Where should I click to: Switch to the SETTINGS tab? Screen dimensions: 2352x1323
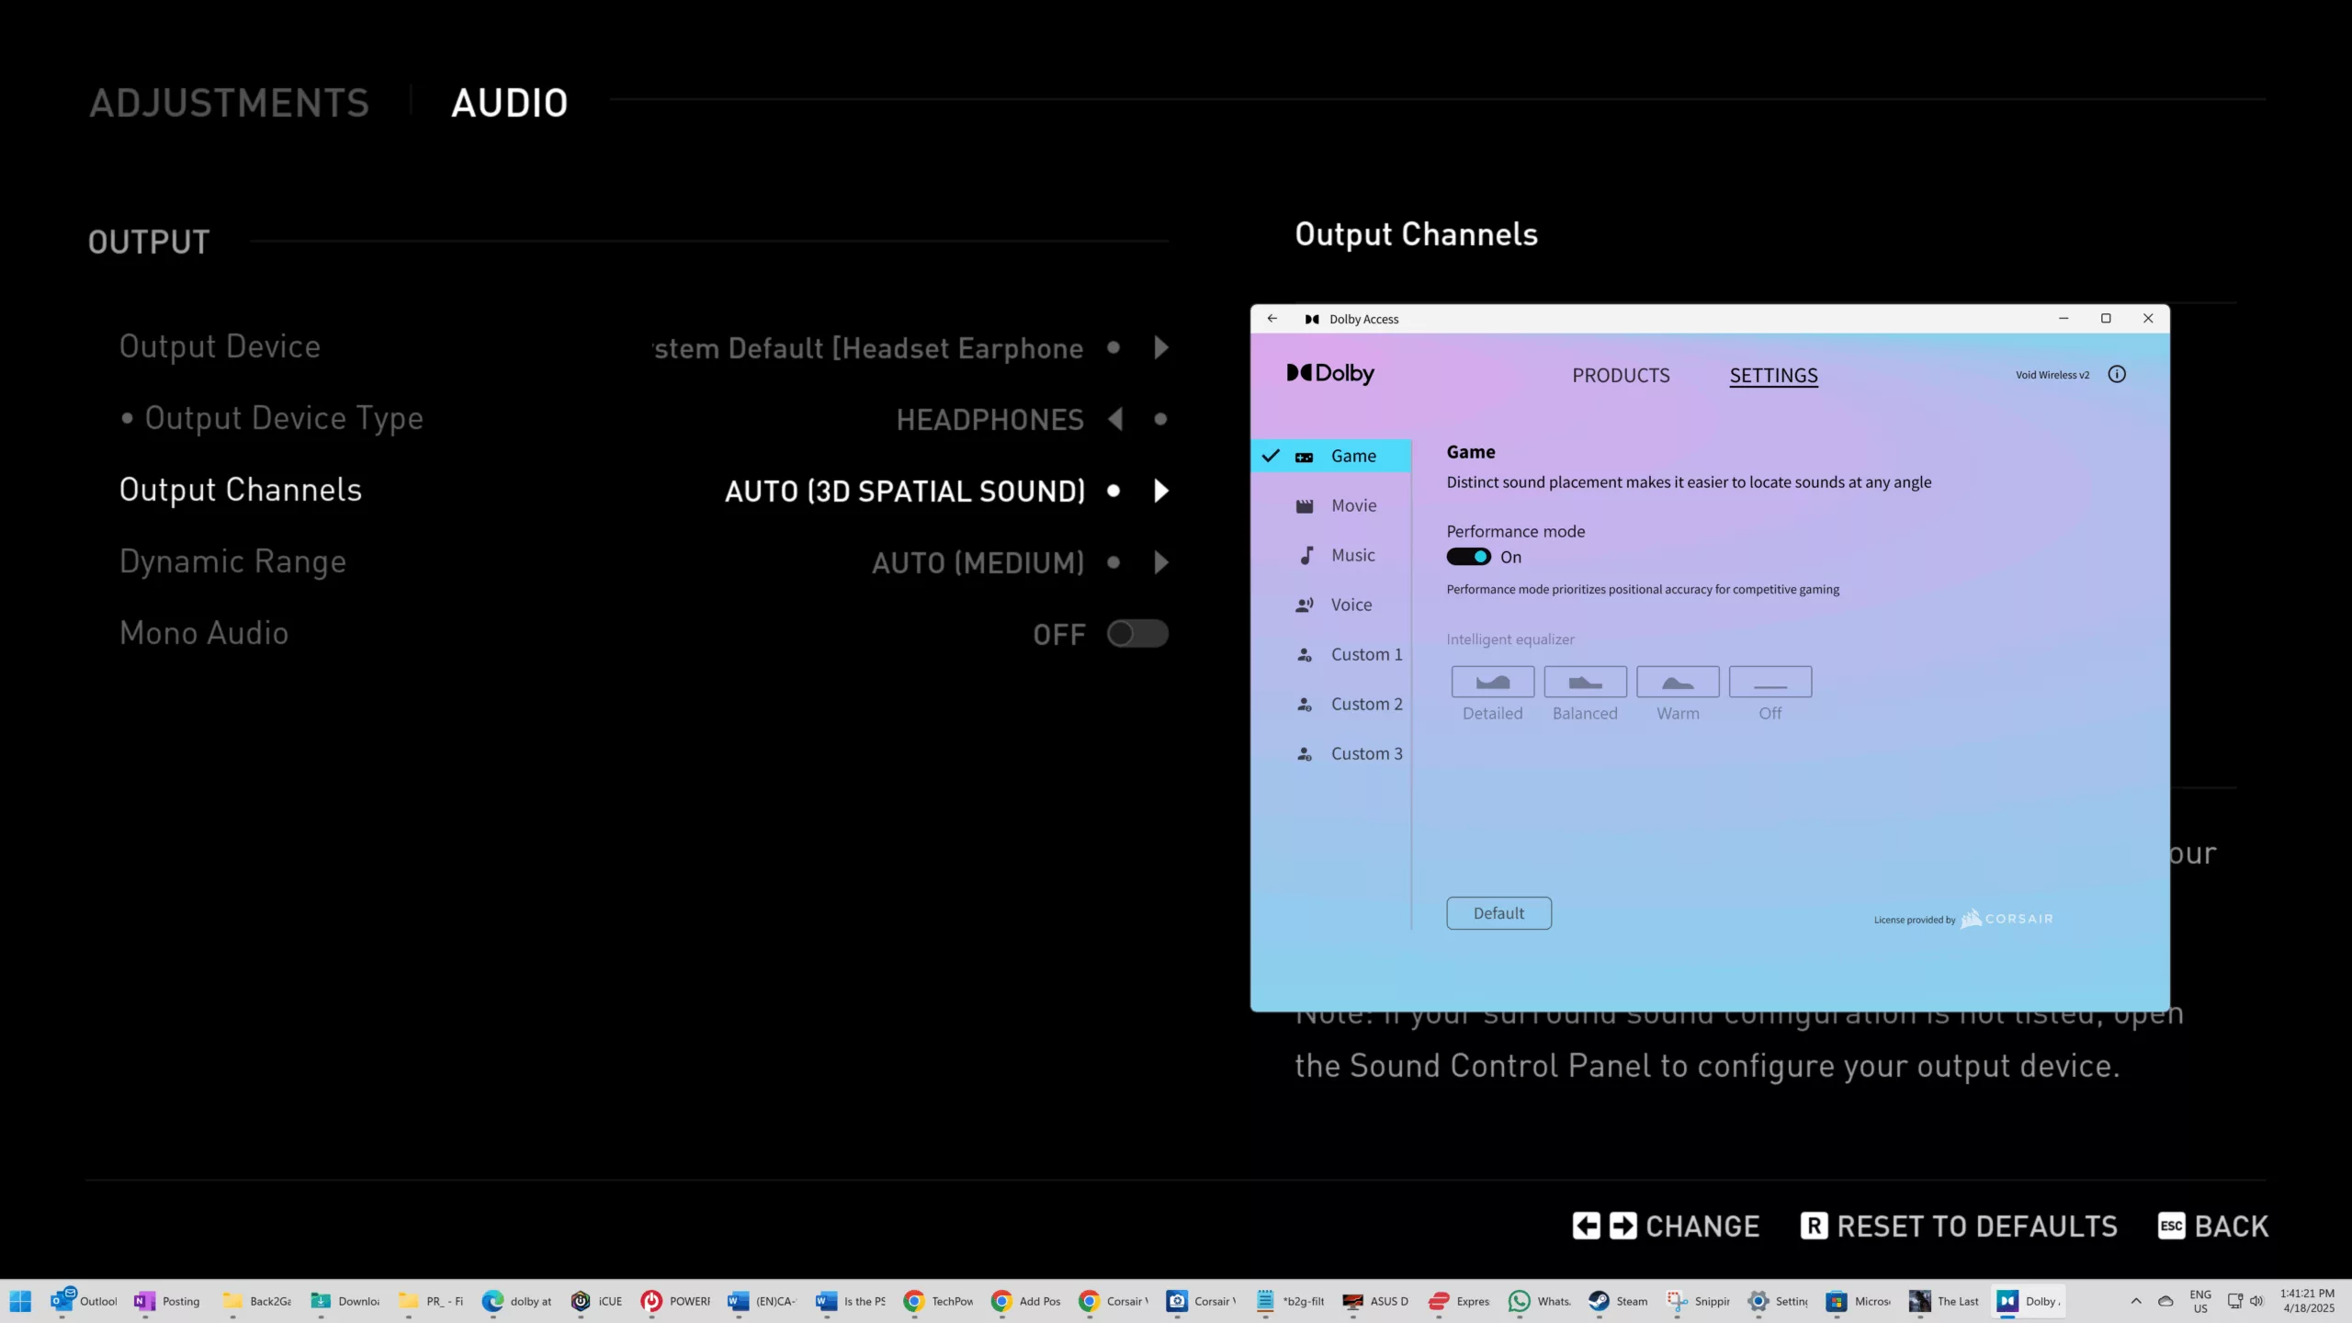click(x=1773, y=375)
